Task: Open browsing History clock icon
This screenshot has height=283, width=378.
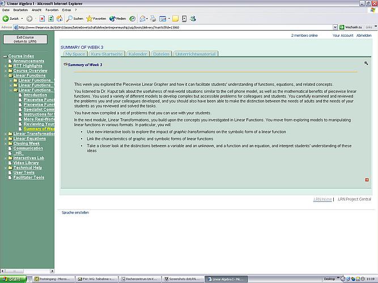Action: 133,19
